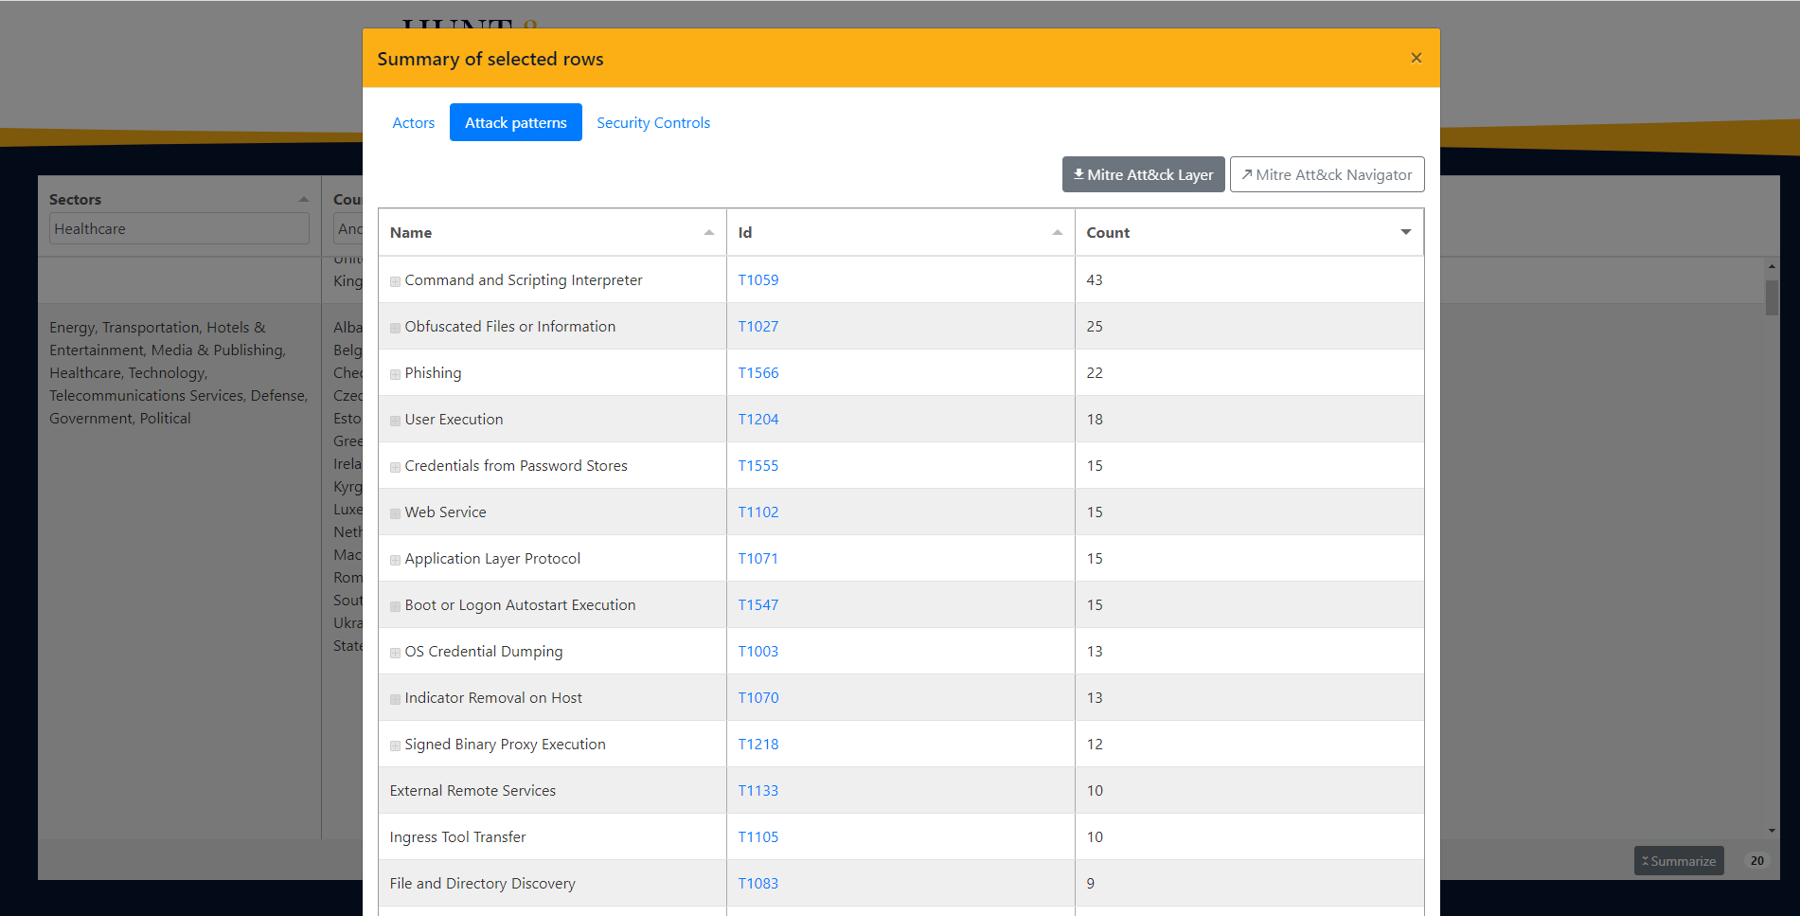Expand the User Execution row
1800x916 pixels.
[395, 421]
